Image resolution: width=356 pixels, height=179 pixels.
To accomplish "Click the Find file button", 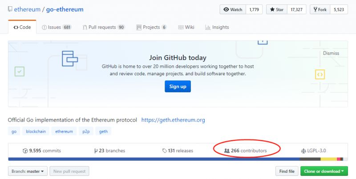I will pyautogui.click(x=287, y=171).
